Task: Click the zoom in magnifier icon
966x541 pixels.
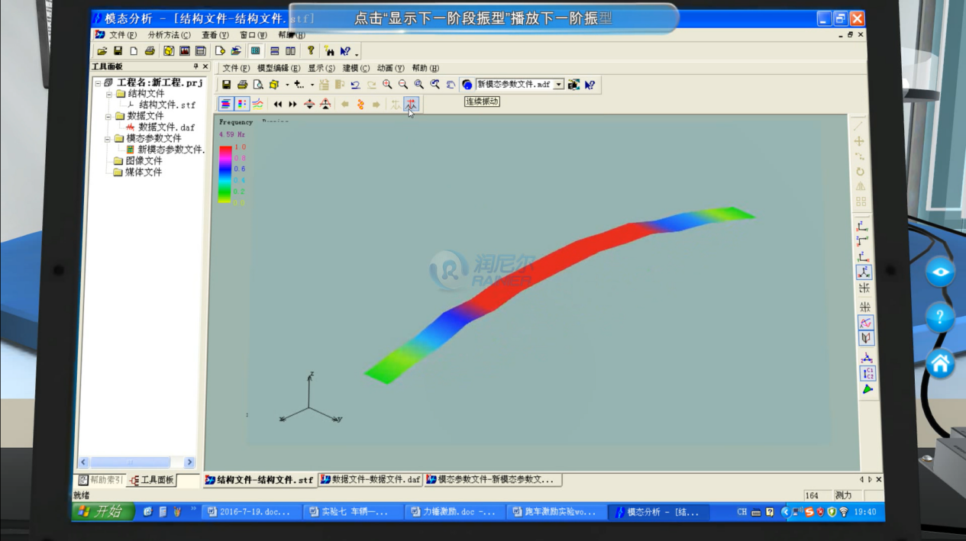Action: tap(387, 85)
